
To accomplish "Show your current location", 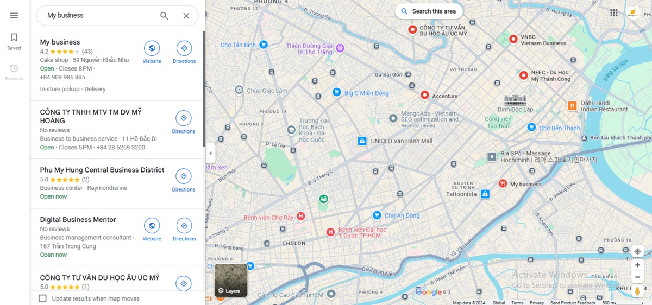I will click(637, 251).
